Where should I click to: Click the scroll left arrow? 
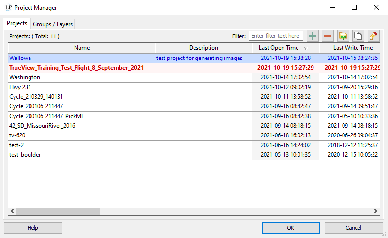[12, 211]
